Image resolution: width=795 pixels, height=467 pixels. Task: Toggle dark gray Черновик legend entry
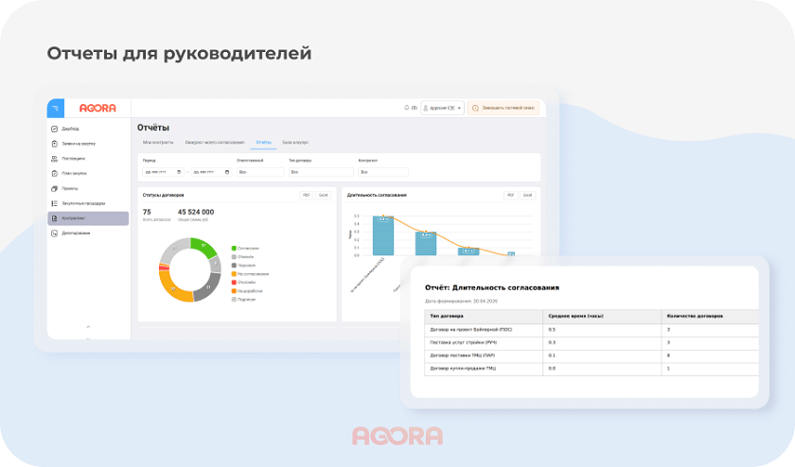click(243, 266)
